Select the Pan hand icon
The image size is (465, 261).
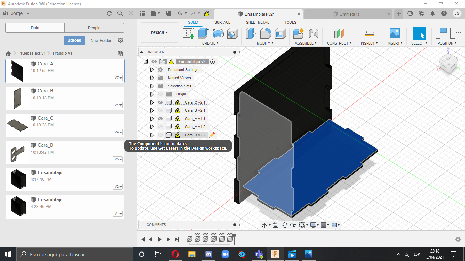pyautogui.click(x=284, y=225)
